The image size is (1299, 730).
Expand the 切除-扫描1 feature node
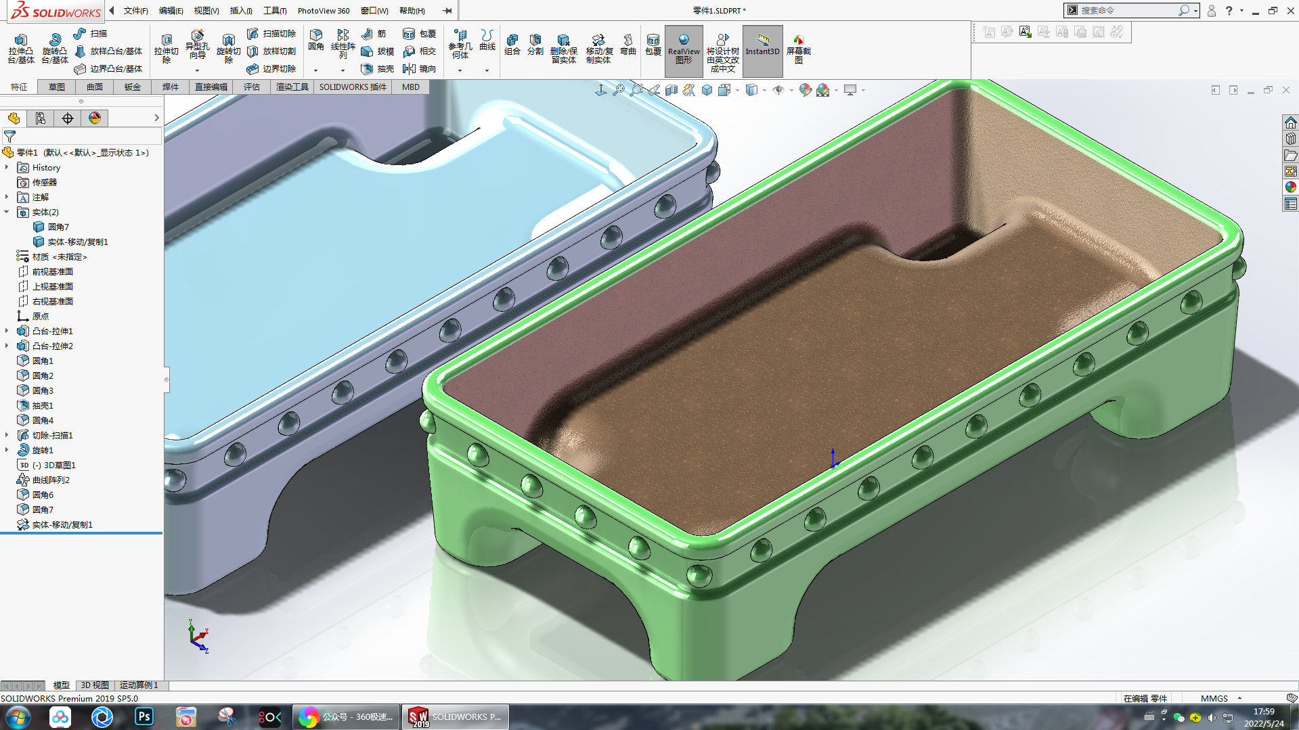(x=7, y=435)
